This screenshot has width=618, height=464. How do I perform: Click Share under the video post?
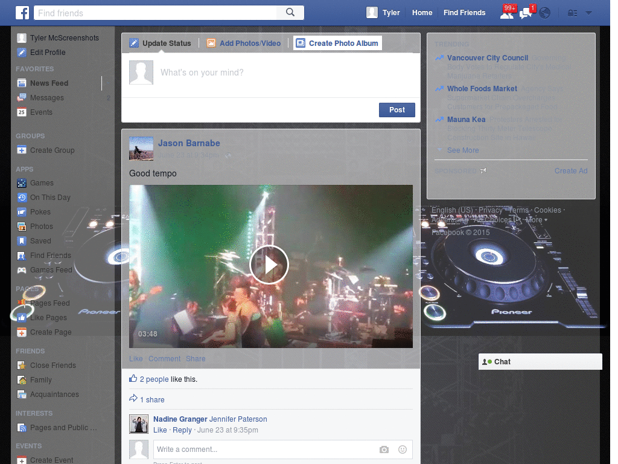[x=196, y=359]
